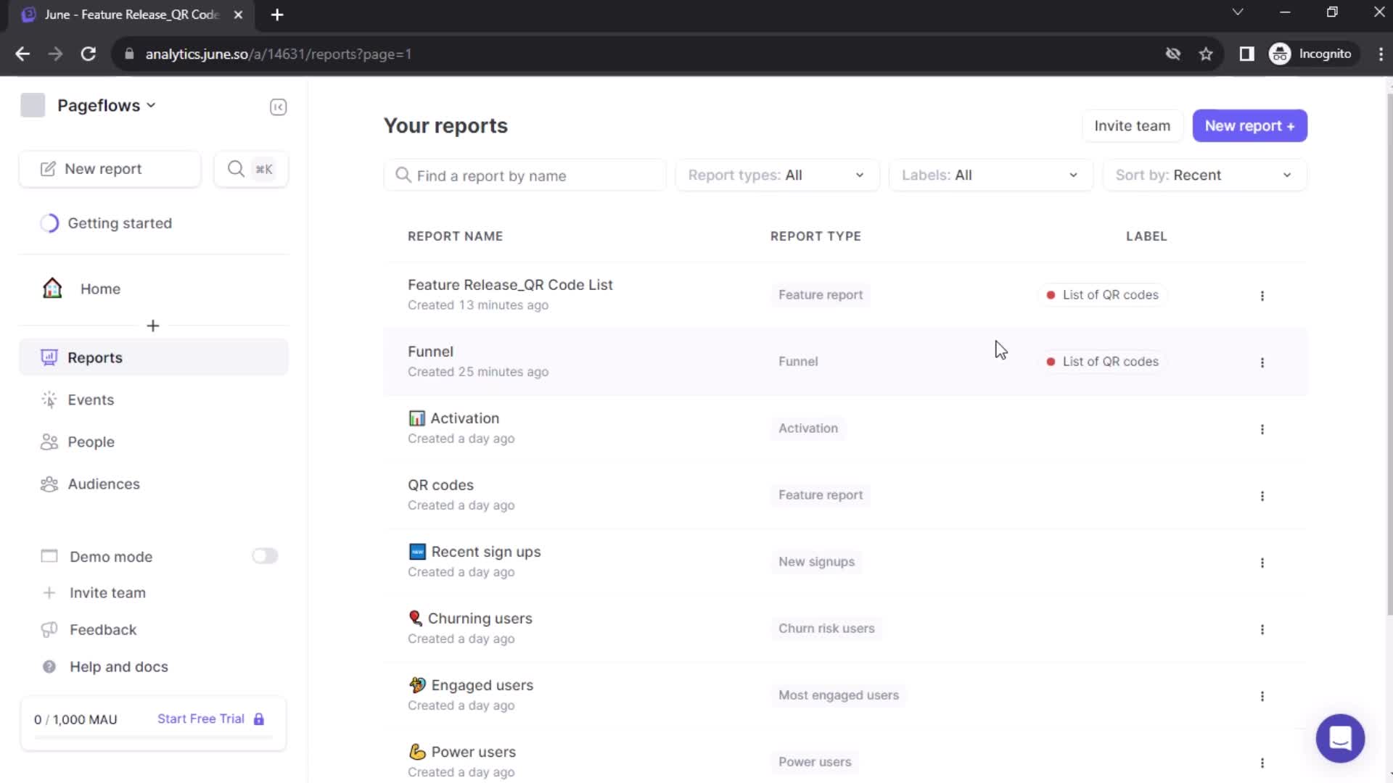
Task: Click the Feedback megaphone icon
Action: (49, 629)
